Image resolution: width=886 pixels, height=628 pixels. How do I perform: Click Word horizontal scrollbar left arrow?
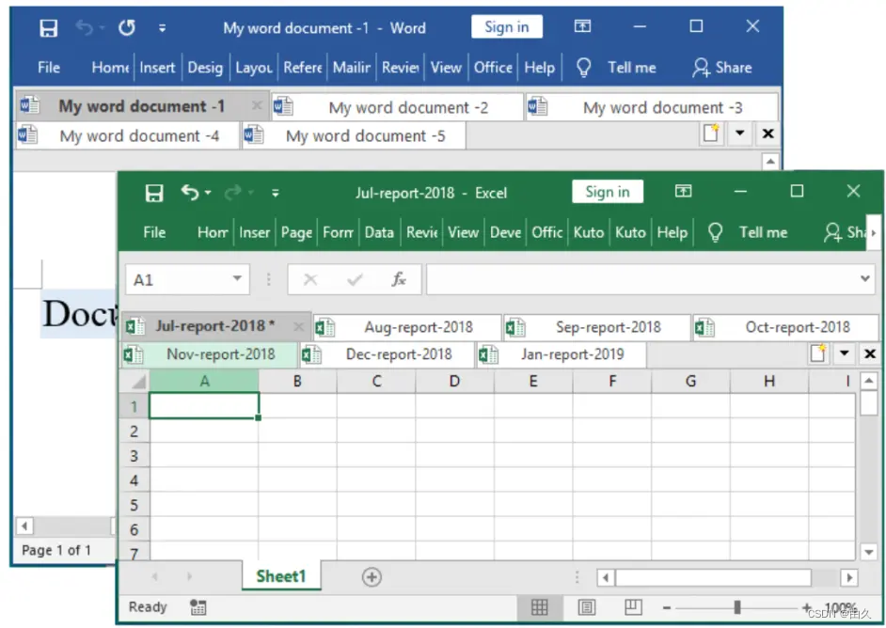tap(24, 526)
